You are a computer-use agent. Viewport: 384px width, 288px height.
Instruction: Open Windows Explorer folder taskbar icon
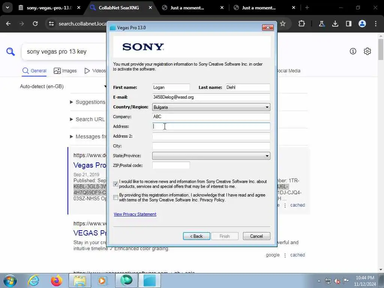click(80, 280)
